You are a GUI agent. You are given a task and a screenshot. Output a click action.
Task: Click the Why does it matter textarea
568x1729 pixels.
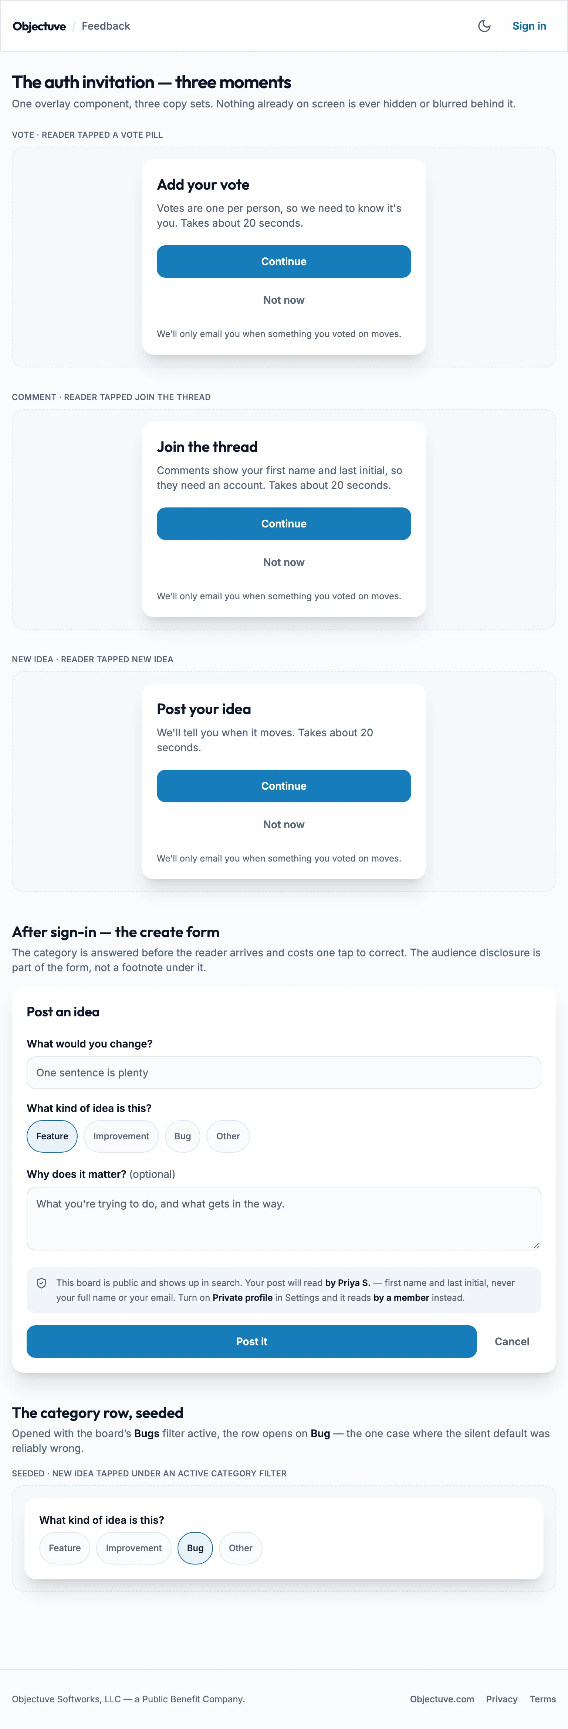[284, 1218]
